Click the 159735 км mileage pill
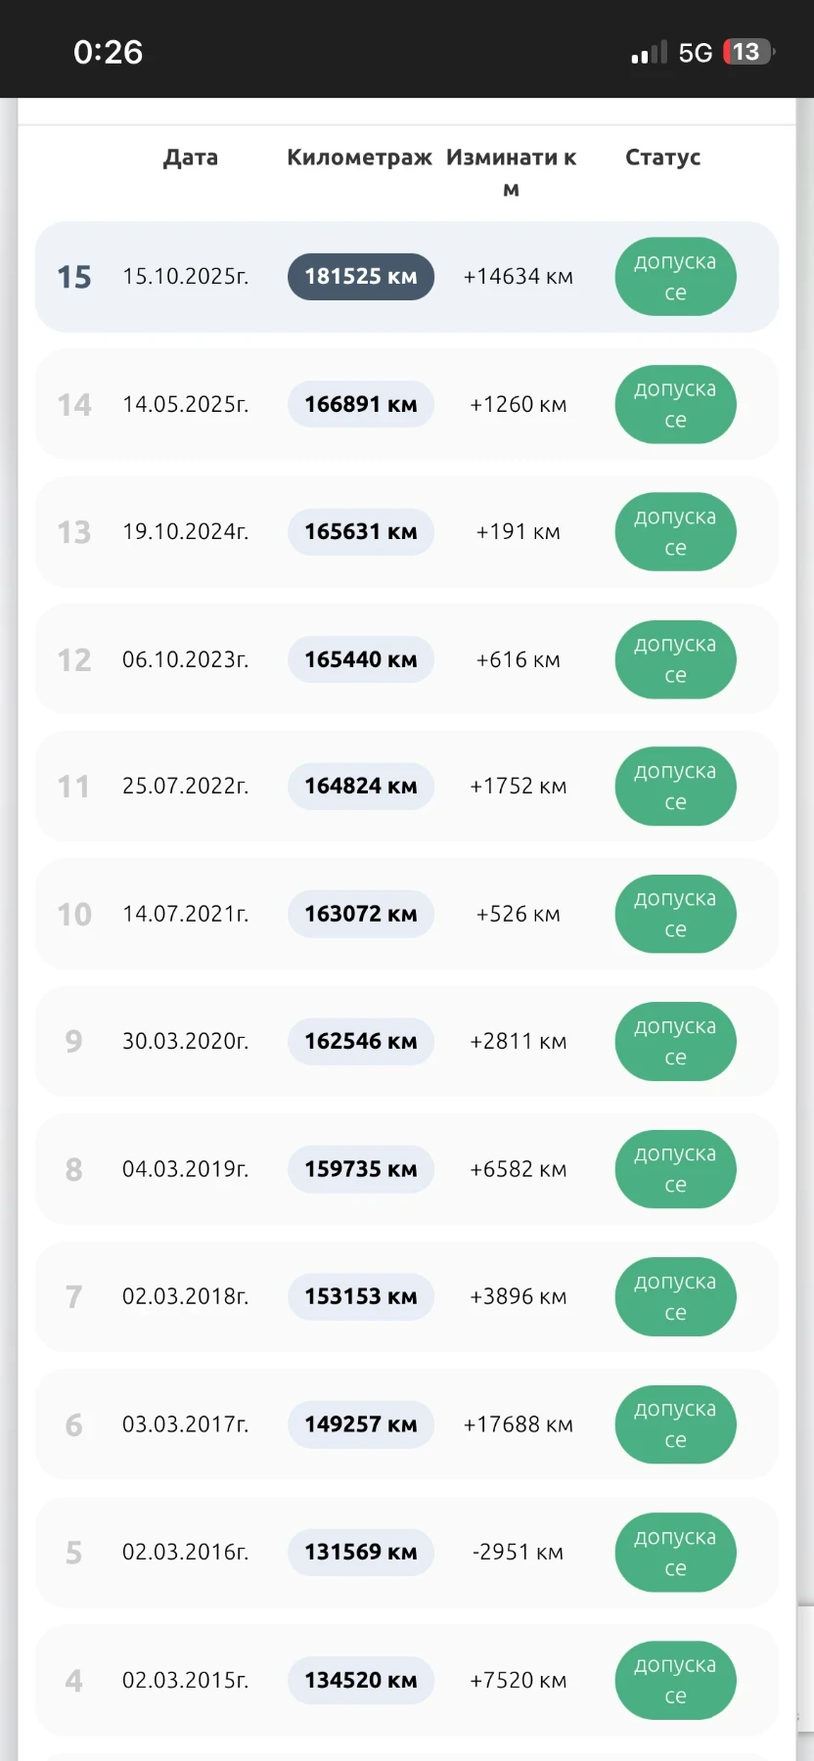 pyautogui.click(x=360, y=1169)
